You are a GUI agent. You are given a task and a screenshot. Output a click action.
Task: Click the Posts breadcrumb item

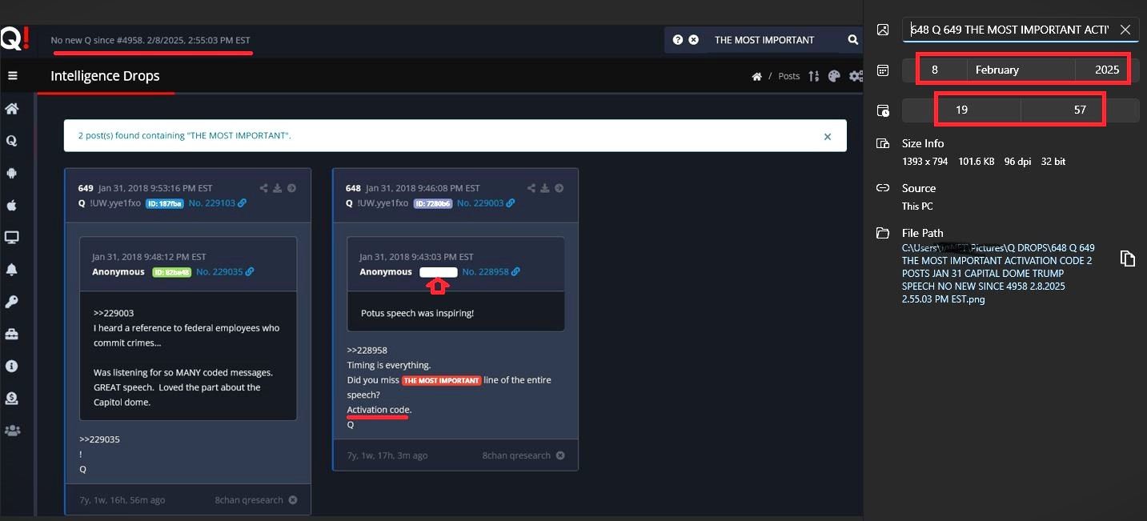788,76
